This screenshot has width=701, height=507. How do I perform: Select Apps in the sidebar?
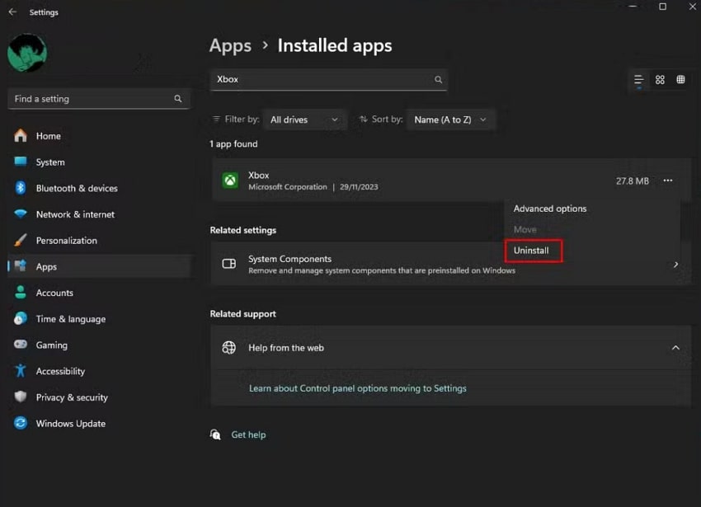pos(100,267)
